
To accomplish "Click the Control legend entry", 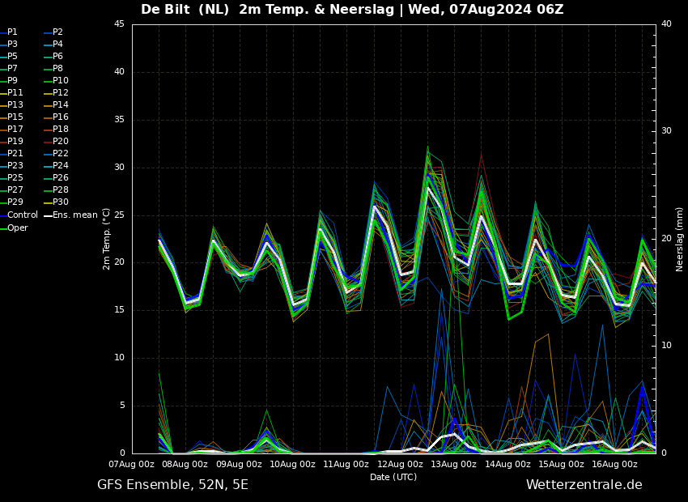I will click(23, 215).
